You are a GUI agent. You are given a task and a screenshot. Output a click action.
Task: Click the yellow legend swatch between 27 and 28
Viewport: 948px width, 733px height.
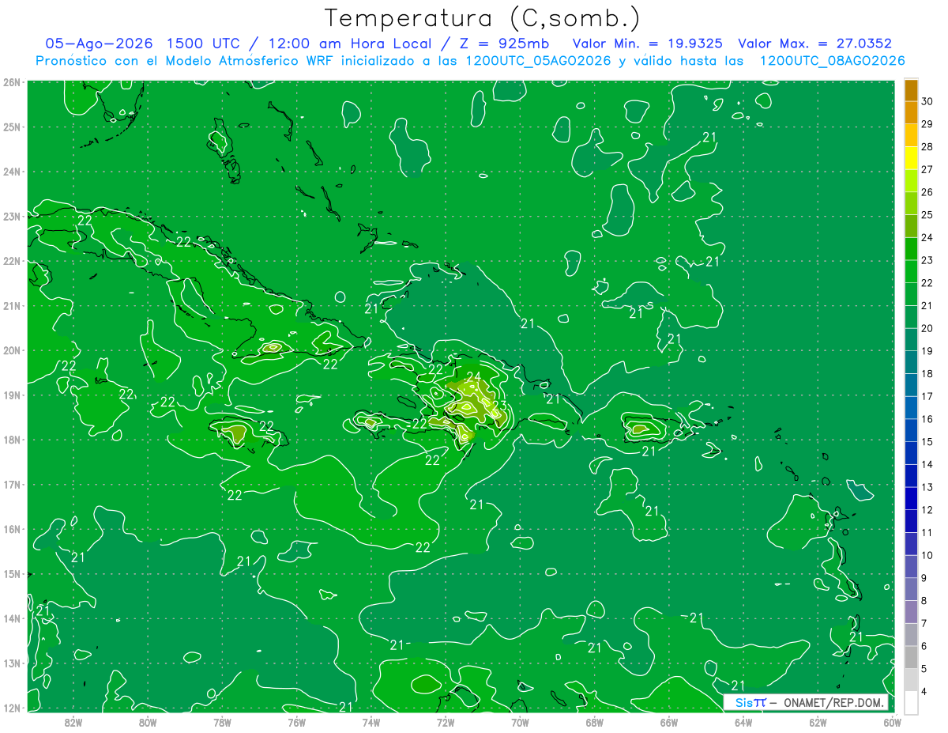[x=911, y=158]
